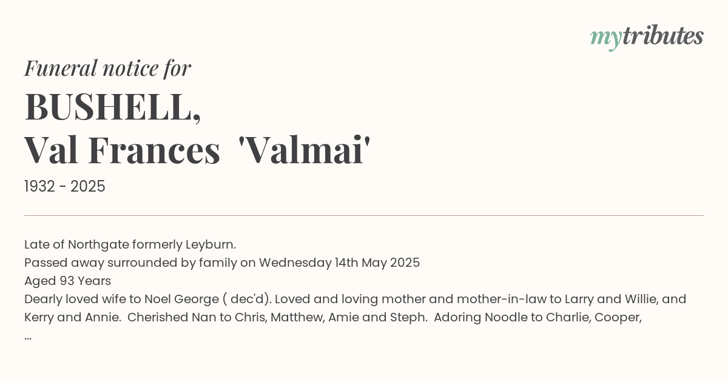This screenshot has height=382, width=728.
Task: Click the name "Val Frances"
Action: [122, 150]
